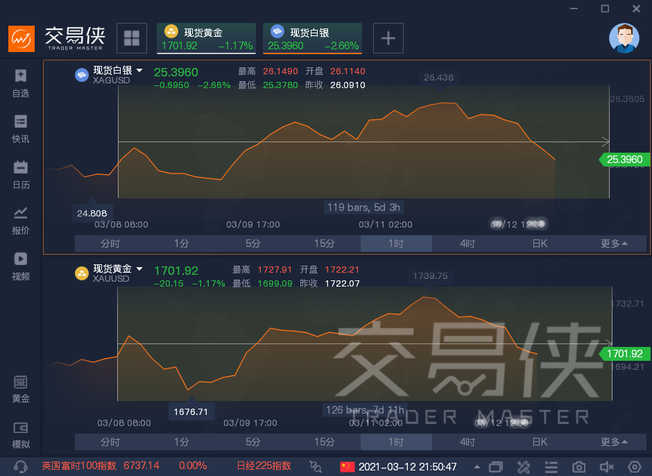Click the orange Trader Master logo
The image size is (652, 476).
pyautogui.click(x=22, y=39)
